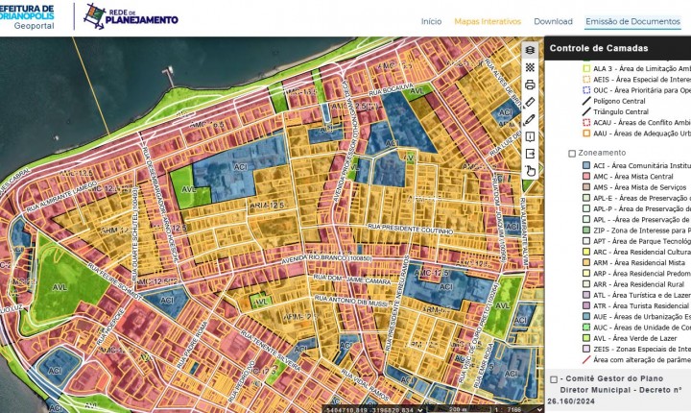This screenshot has width=691, height=413.
Task: Click the Rede de Planejamento logo
Action: tap(131, 15)
